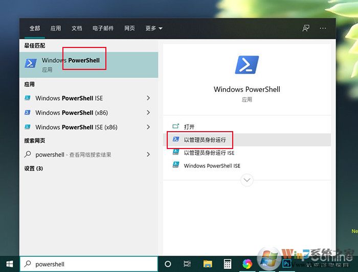Viewport: 358px width, 272px height.
Task: Expand Windows PowerShell ISE (x86) result arrow
Action: coord(148,127)
